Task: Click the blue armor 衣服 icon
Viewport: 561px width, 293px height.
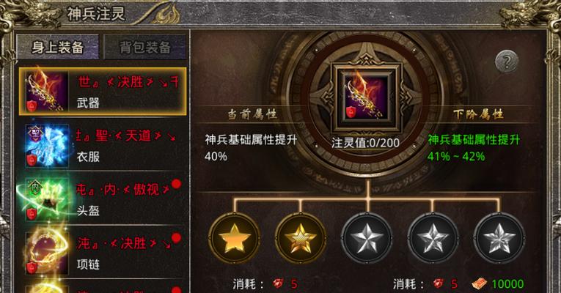Action: pos(47,146)
